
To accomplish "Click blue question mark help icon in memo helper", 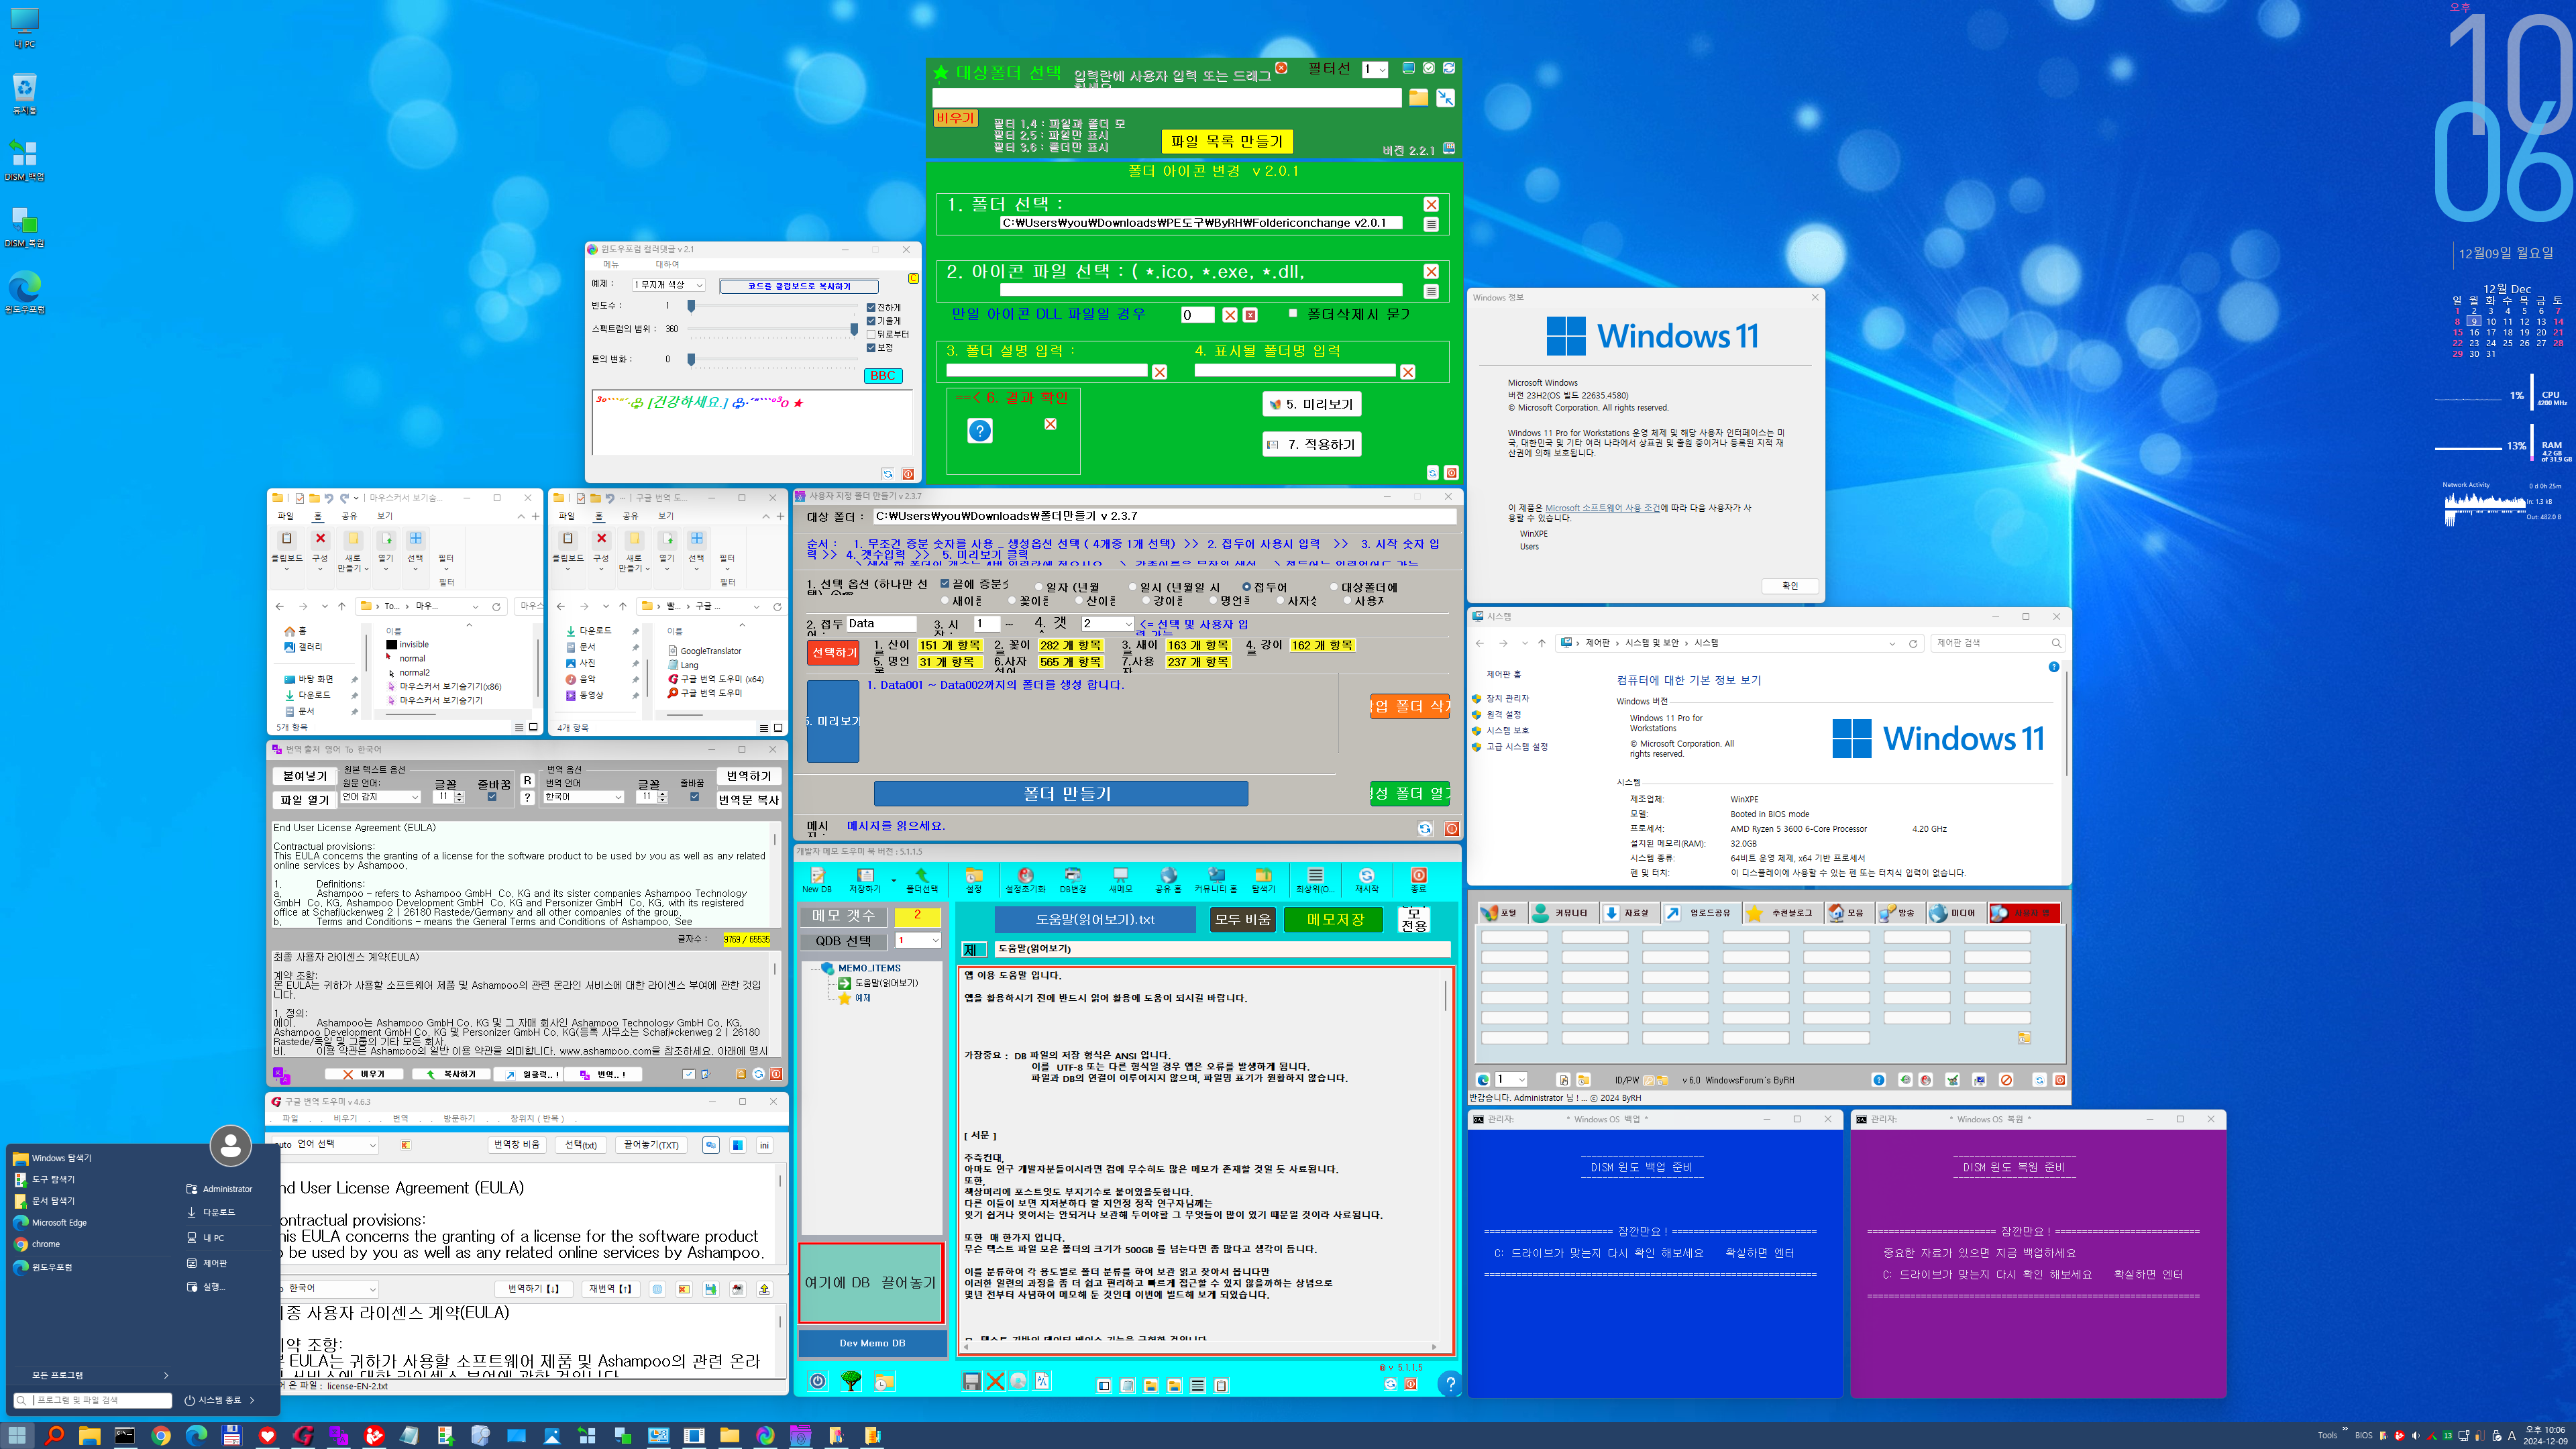I will [1449, 1384].
